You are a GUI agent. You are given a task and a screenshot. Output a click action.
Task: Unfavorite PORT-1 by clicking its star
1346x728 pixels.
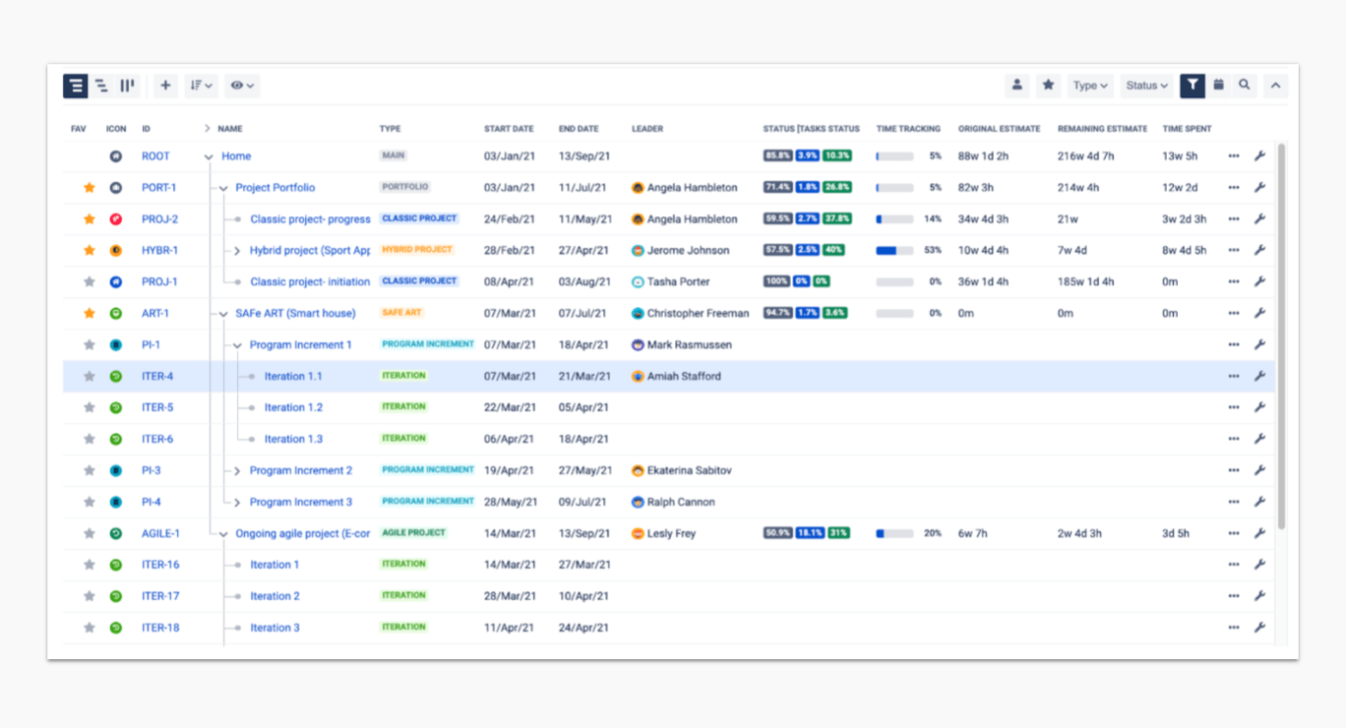(90, 188)
